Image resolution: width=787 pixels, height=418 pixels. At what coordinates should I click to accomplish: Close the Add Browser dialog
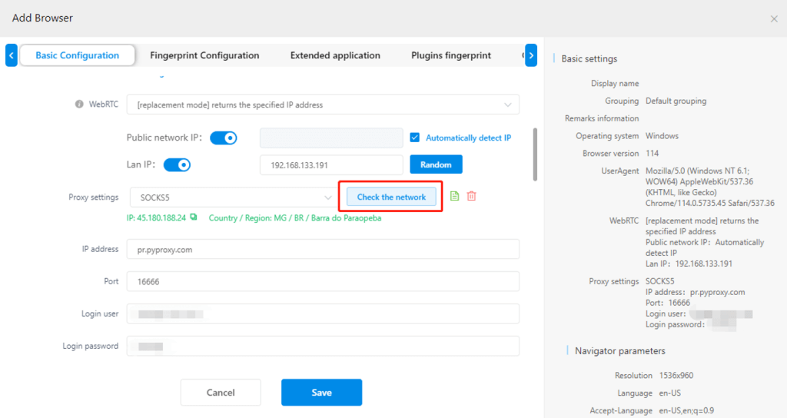point(774,19)
